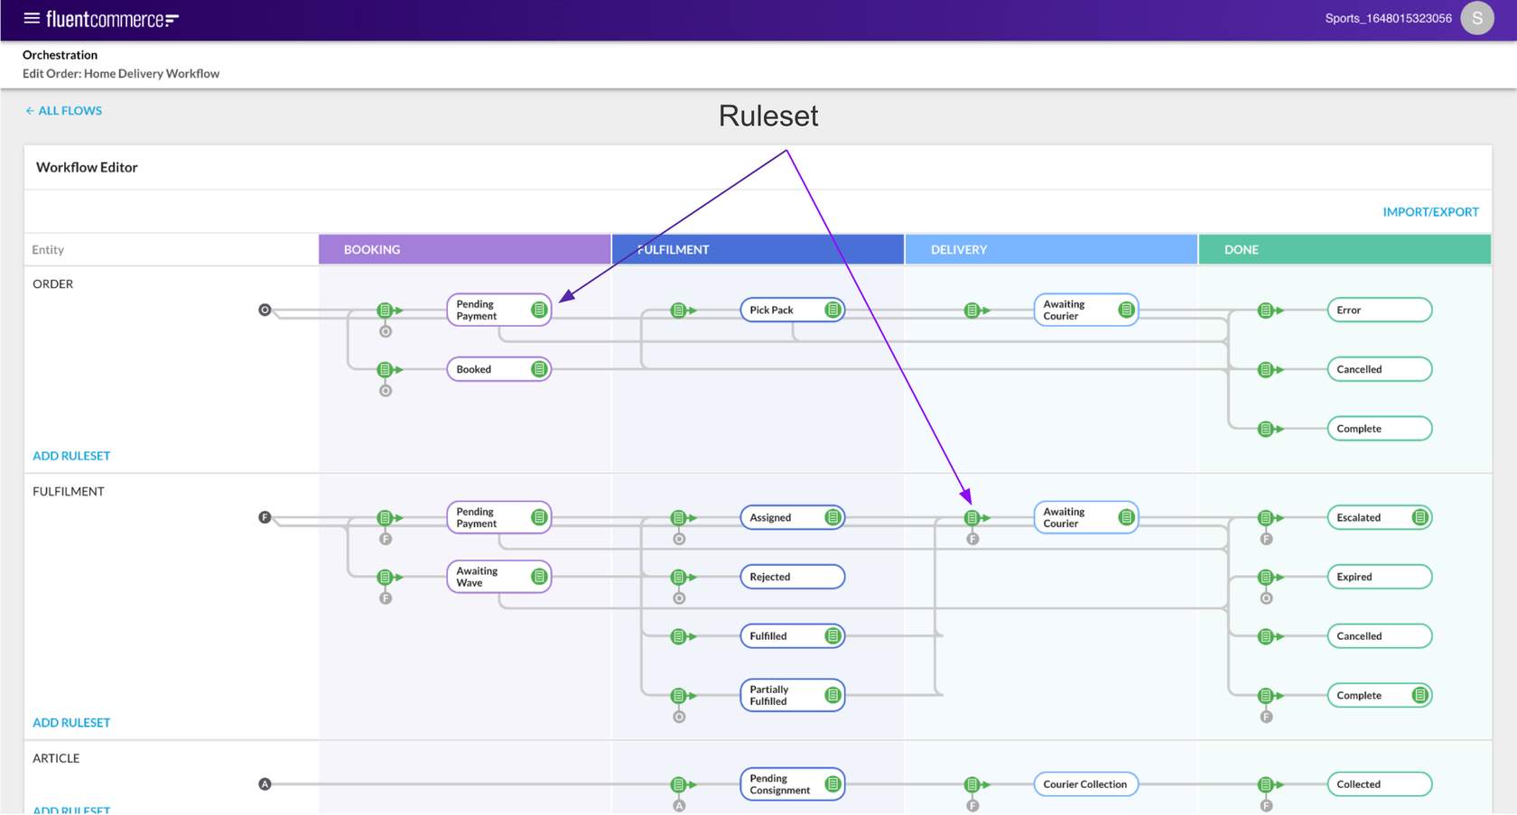This screenshot has width=1517, height=815.
Task: Select the Booking phase header
Action: tap(464, 249)
